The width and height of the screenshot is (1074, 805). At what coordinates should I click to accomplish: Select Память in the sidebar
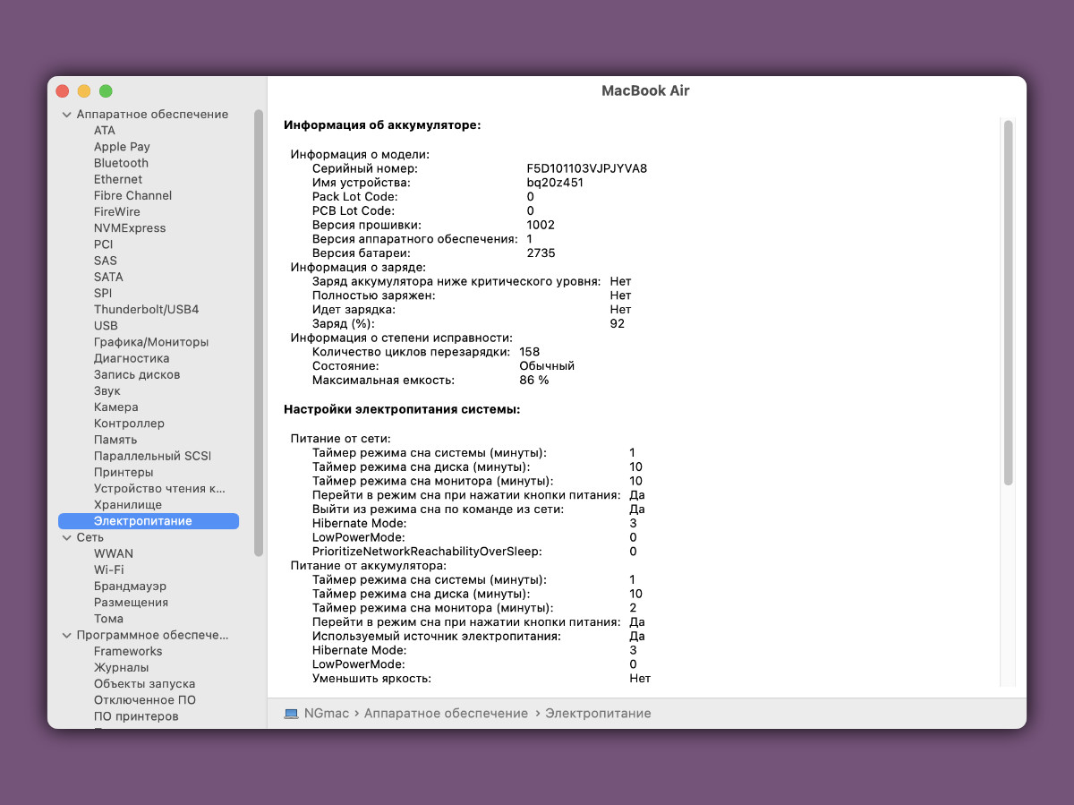[x=115, y=440]
